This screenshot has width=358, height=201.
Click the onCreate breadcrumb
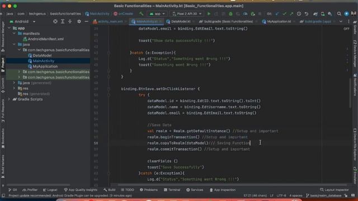click(123, 14)
